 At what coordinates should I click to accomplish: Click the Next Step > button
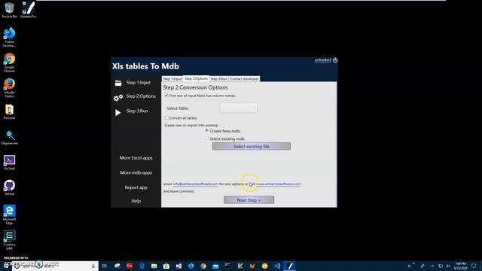[249, 200]
